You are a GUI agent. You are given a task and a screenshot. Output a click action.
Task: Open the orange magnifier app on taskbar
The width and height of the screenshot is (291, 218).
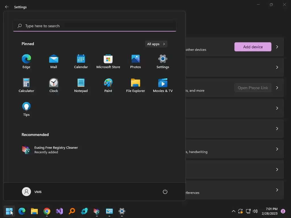pos(72,211)
